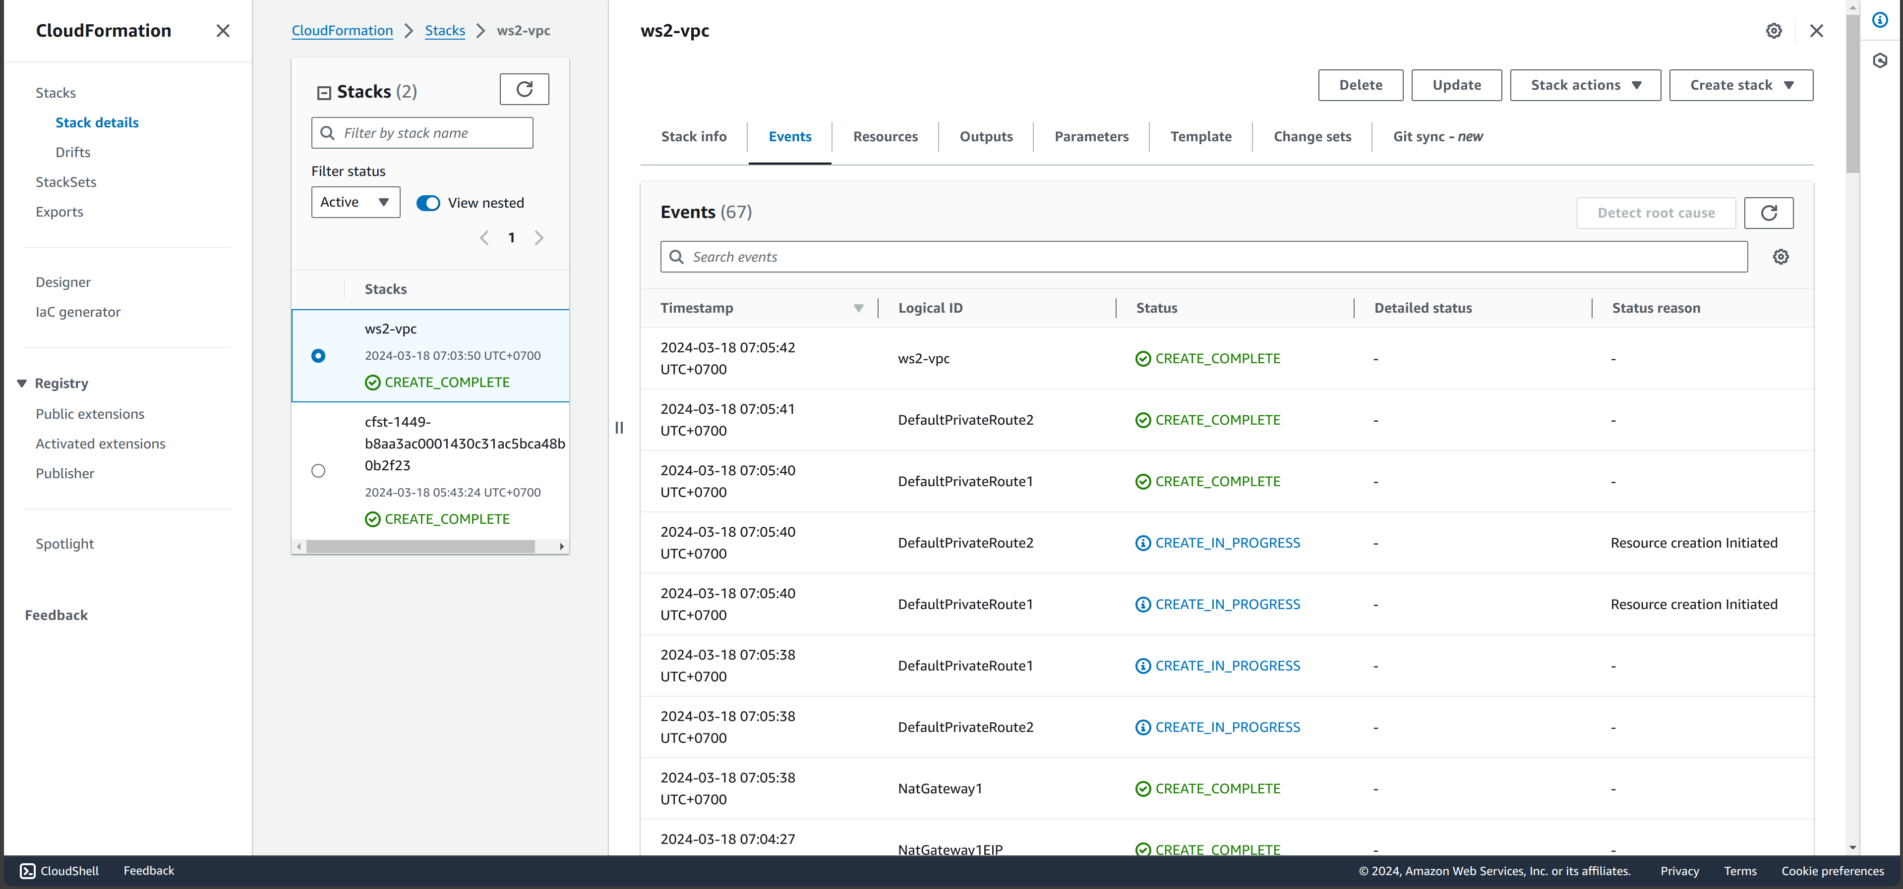Collapse the stacks sidebar divider
Viewport: 1903px width, 889px height.
(619, 428)
